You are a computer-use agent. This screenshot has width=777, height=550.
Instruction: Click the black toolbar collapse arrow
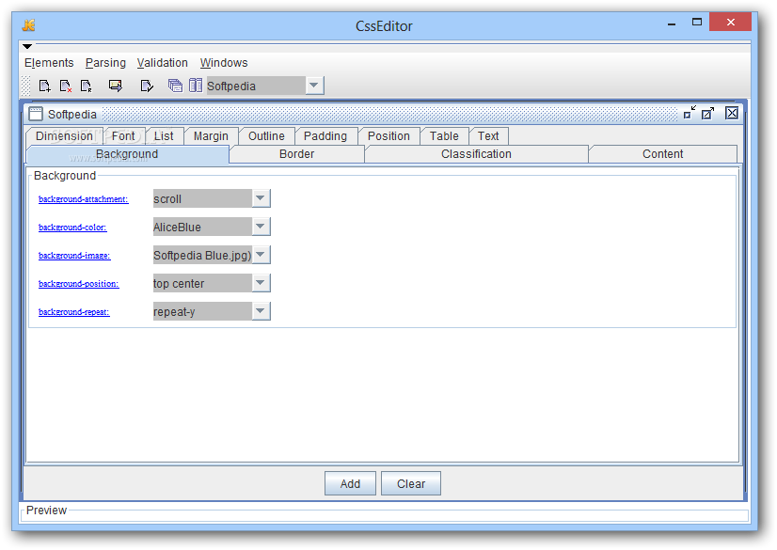27,46
